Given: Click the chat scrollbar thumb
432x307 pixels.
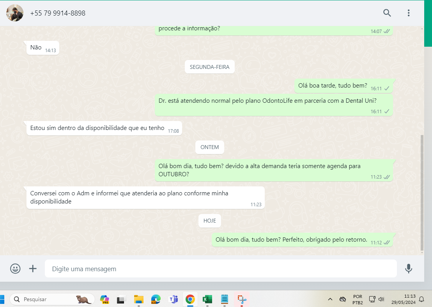Looking at the screenshot, I should point(422,192).
